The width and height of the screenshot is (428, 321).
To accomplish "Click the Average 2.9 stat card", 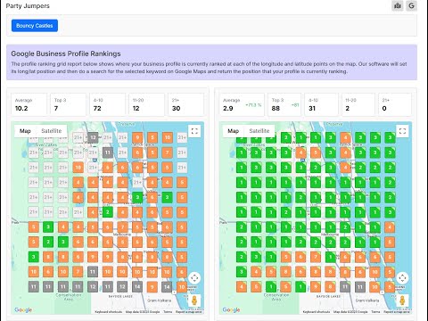I will pos(242,104).
